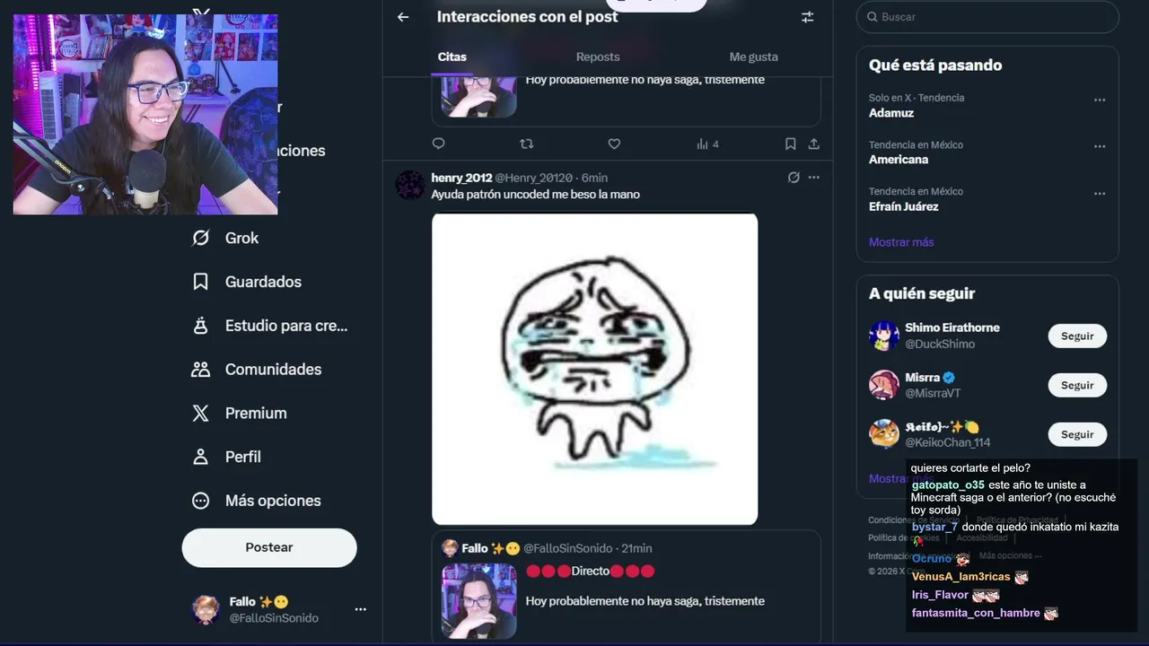Repost using the retweet arrows icon
The image size is (1149, 646).
[527, 144]
